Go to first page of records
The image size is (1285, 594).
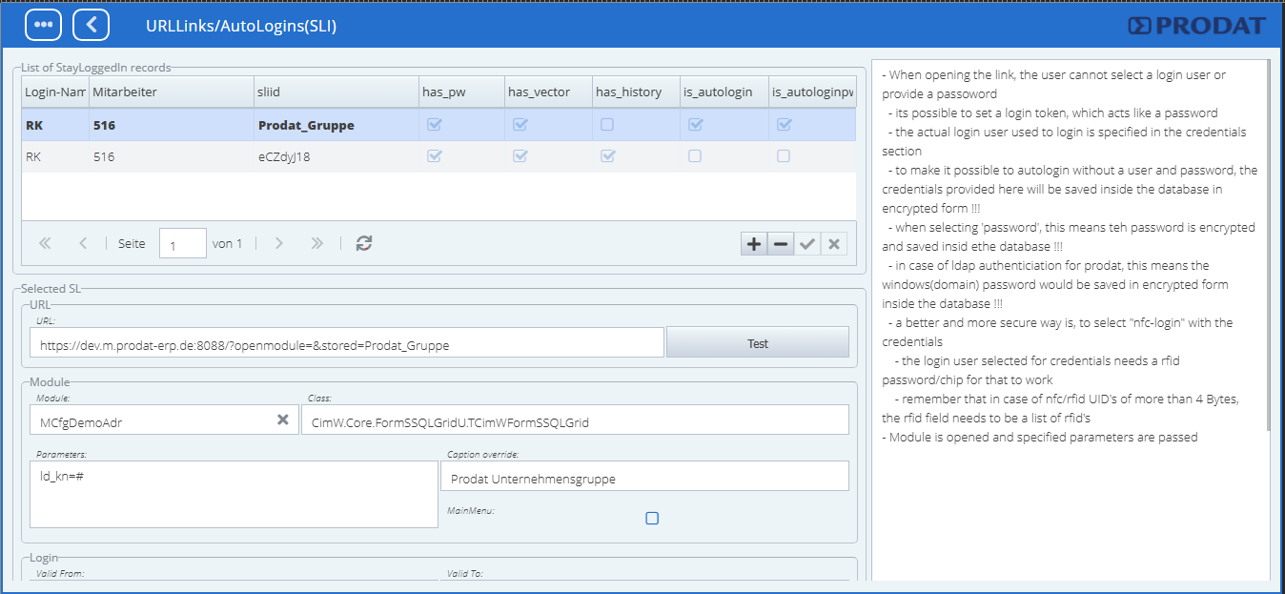(45, 244)
